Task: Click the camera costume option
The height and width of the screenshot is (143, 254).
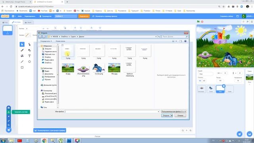Action: tap(9, 108)
